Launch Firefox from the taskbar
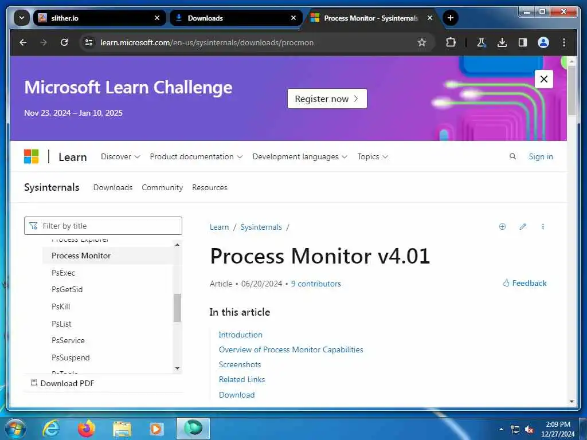The image size is (587, 440). 87,429
